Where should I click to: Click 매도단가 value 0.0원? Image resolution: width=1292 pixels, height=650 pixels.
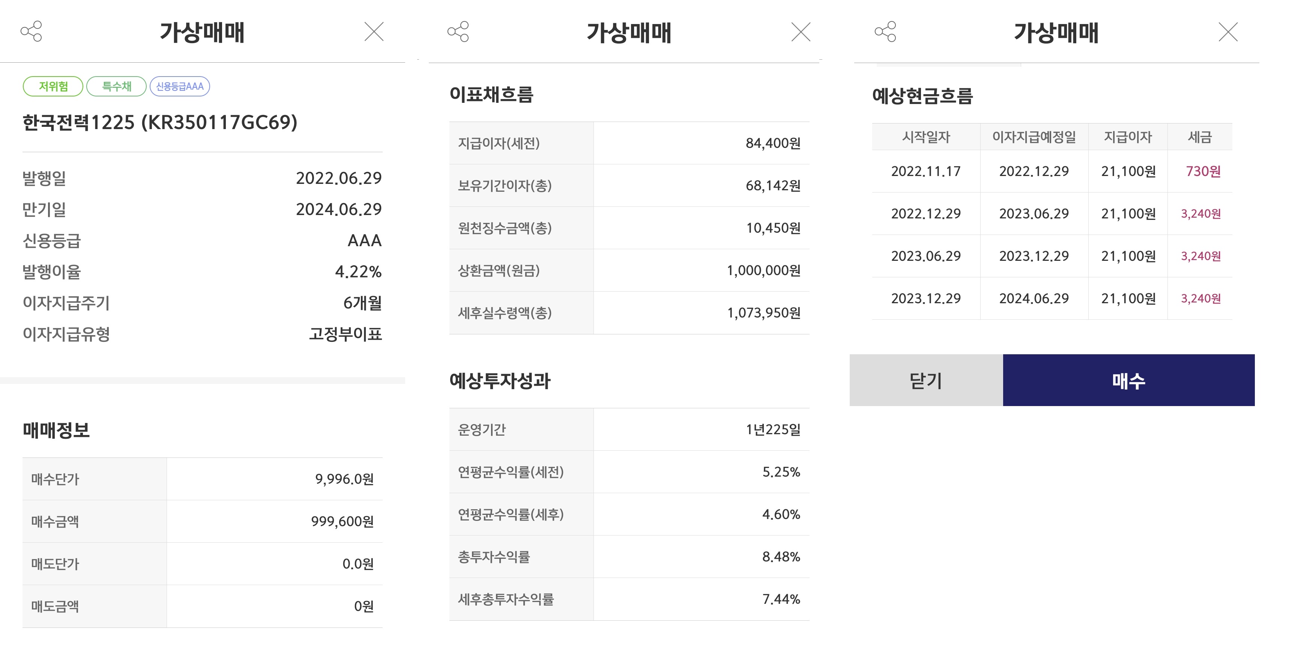click(358, 564)
